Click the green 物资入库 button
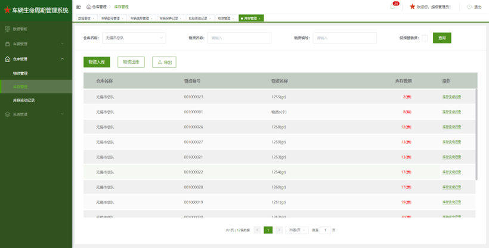The height and width of the screenshot is (248, 489). coord(97,61)
